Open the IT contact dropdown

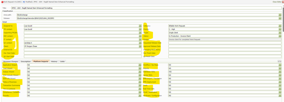[x=140, y=39]
